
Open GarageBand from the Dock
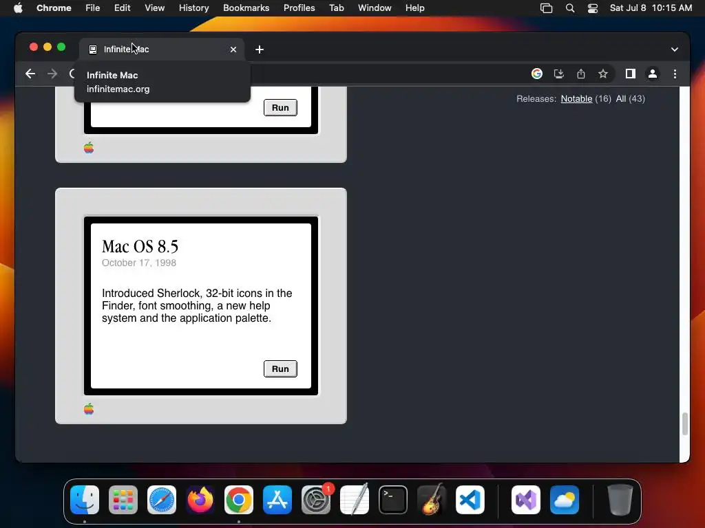(x=432, y=500)
